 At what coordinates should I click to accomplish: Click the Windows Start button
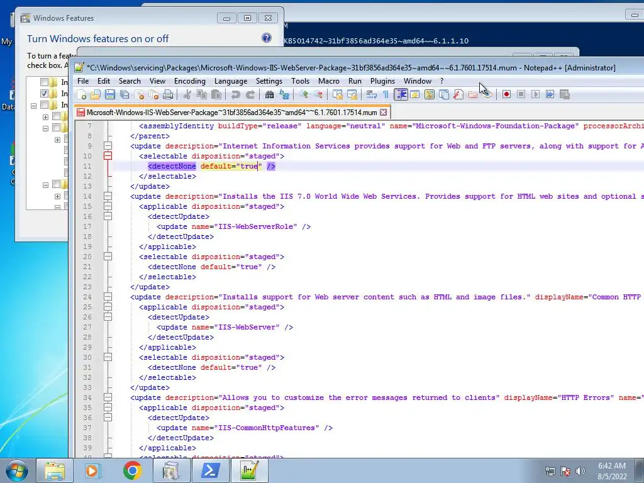click(17, 470)
